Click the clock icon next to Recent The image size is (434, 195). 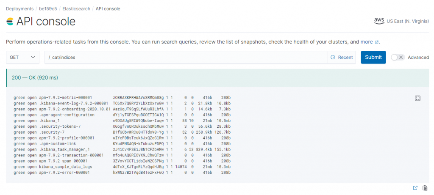pos(333,58)
